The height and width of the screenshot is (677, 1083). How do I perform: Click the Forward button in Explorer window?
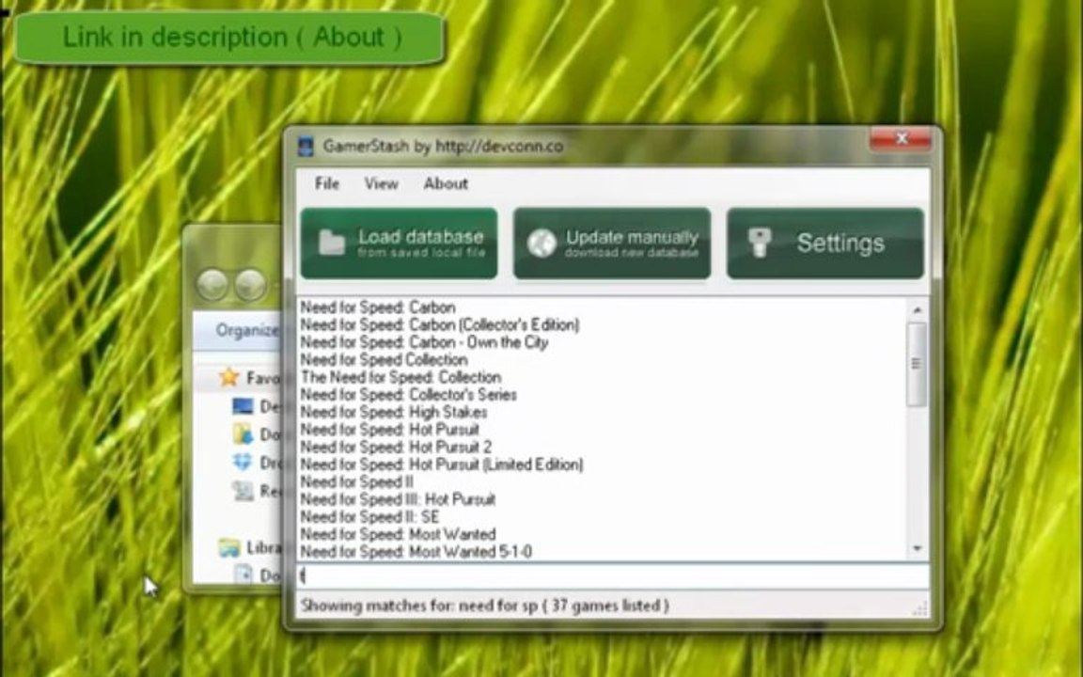pyautogui.click(x=250, y=285)
